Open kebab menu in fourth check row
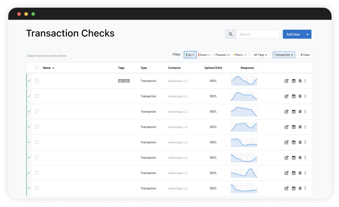 (305, 127)
